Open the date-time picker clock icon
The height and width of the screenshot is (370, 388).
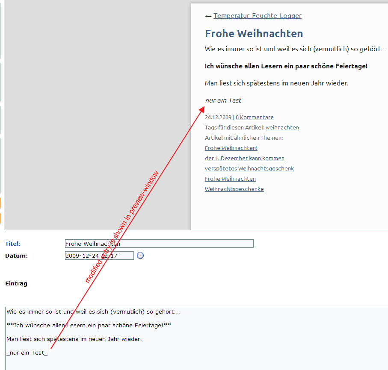pyautogui.click(x=140, y=255)
